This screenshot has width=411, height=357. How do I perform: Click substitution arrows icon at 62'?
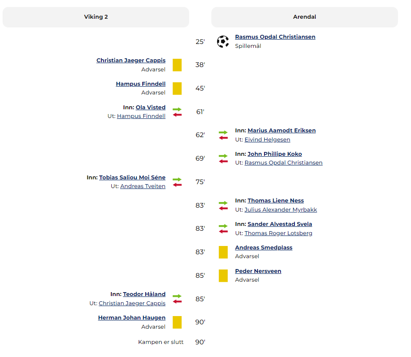pyautogui.click(x=223, y=135)
